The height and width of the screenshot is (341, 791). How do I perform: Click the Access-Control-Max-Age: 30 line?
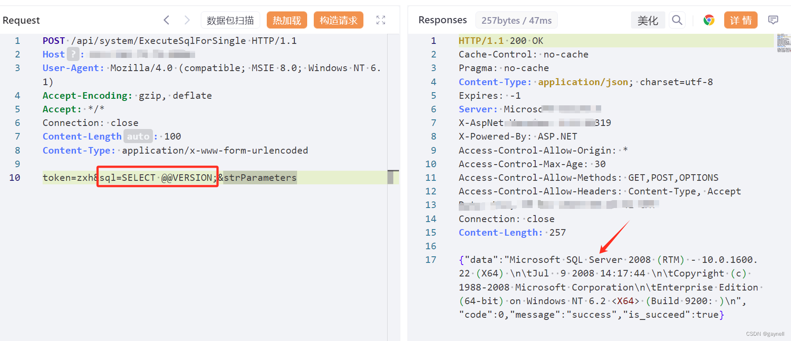pyautogui.click(x=532, y=164)
